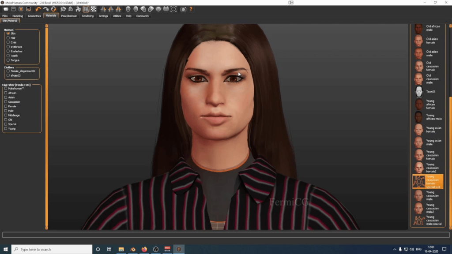Click the camera screenshot (Grab screen) icon
Screen dimensions: 452x254
[184, 9]
